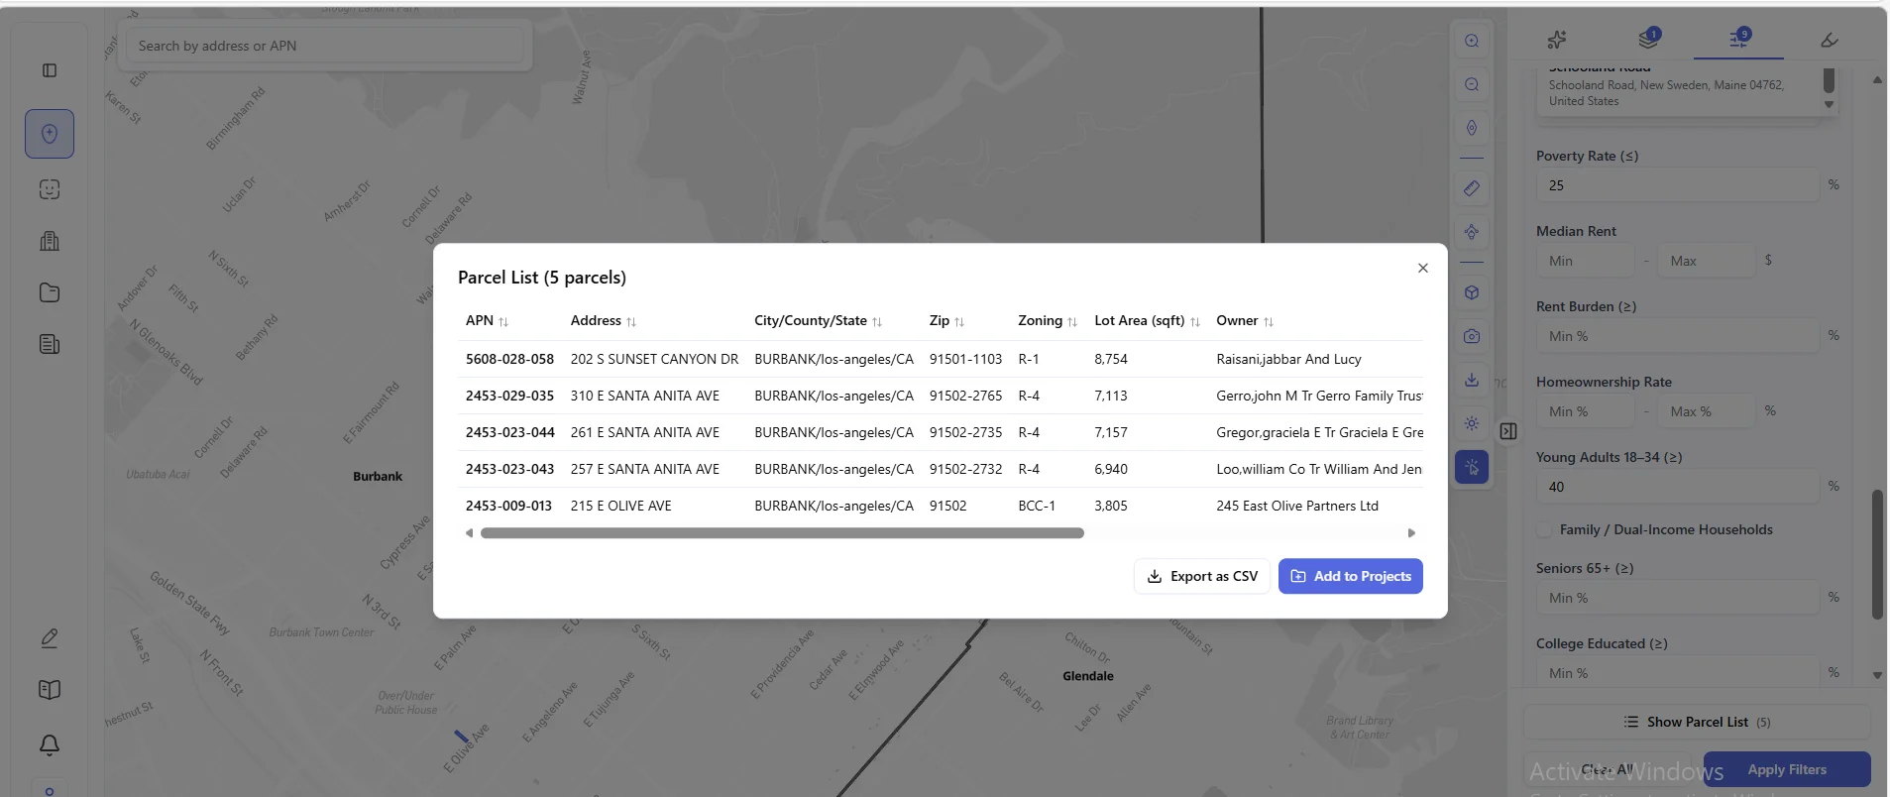
Task: Open the map pin explorer in left sidebar
Action: (x=50, y=134)
